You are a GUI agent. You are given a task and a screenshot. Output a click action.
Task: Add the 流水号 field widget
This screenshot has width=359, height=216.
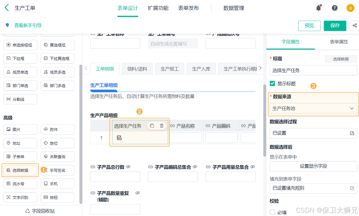pos(20,184)
